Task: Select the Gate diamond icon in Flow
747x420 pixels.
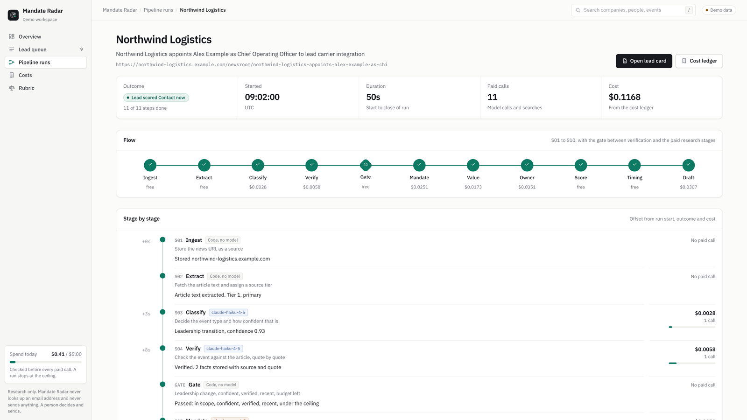Action: 366,165
